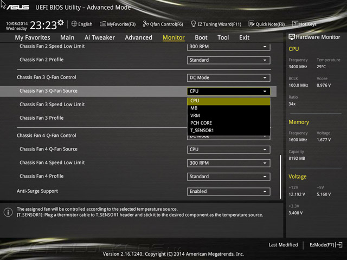Click the +12V 12.192 V reading
This screenshot has width=347, height=260.
coord(297,194)
